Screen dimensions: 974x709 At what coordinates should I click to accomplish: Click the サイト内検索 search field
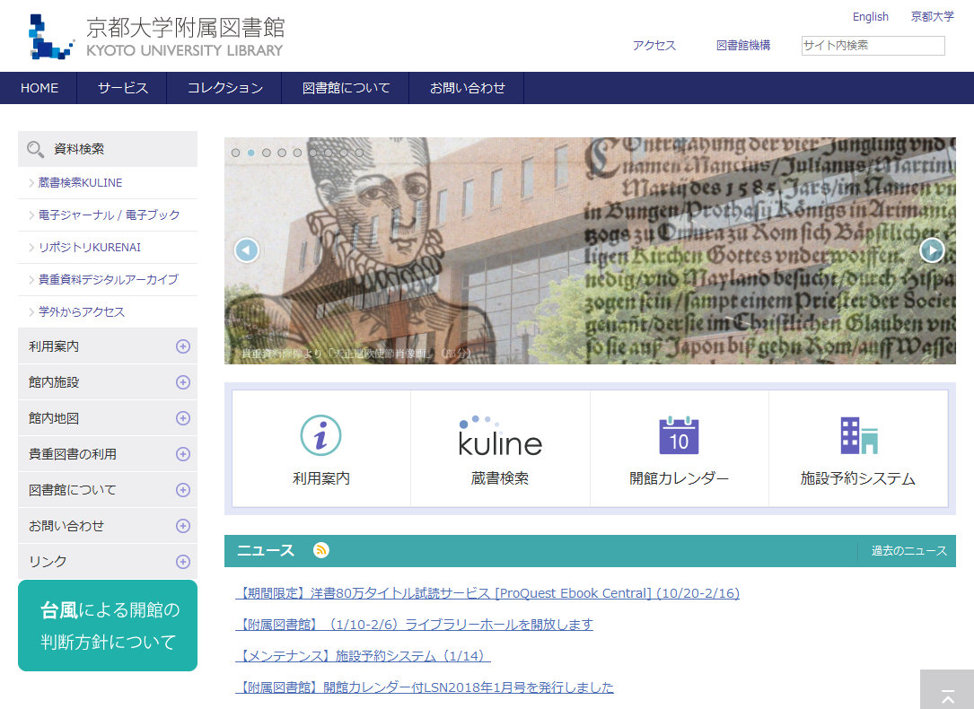tap(873, 45)
